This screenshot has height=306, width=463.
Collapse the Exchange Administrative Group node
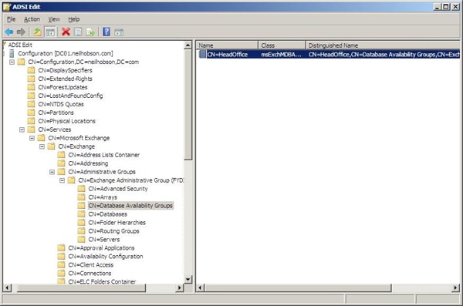pyautogui.click(x=62, y=180)
